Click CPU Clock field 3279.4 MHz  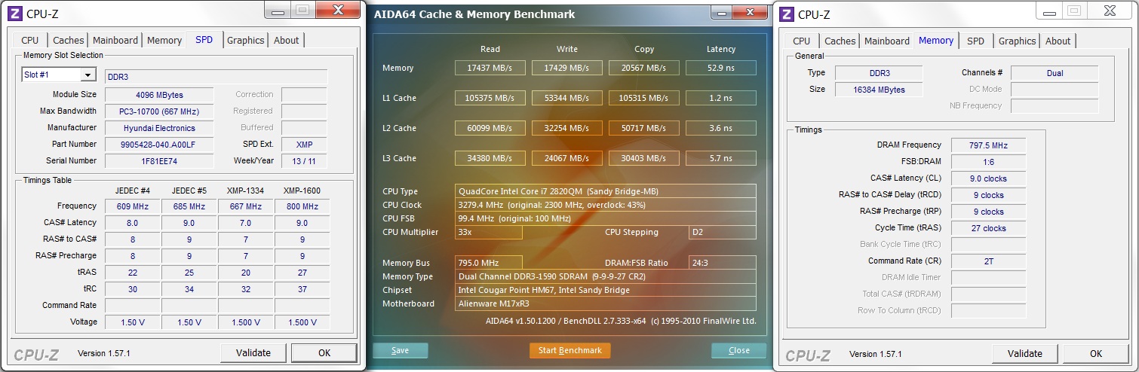coord(606,205)
